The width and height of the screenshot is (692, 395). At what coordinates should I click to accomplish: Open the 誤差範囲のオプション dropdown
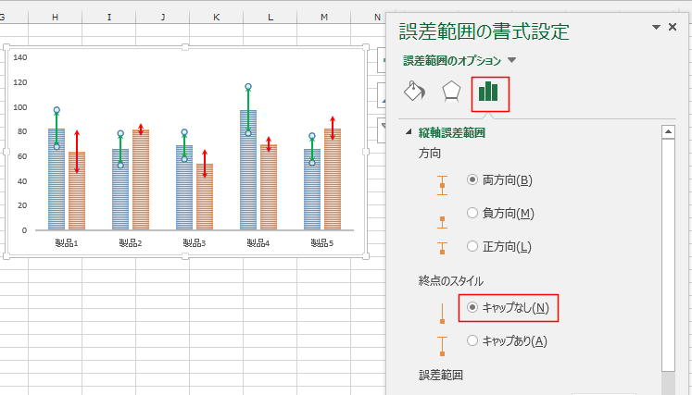[x=512, y=61]
